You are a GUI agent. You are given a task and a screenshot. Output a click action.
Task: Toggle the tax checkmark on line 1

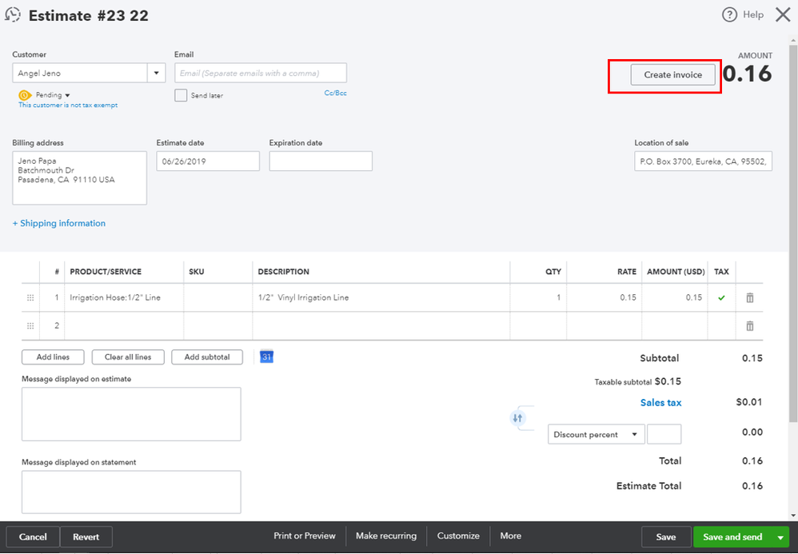[721, 297]
